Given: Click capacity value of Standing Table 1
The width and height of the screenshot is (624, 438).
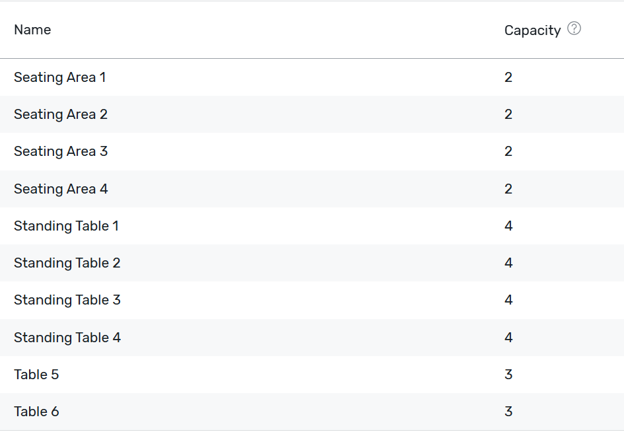Looking at the screenshot, I should click(x=508, y=226).
